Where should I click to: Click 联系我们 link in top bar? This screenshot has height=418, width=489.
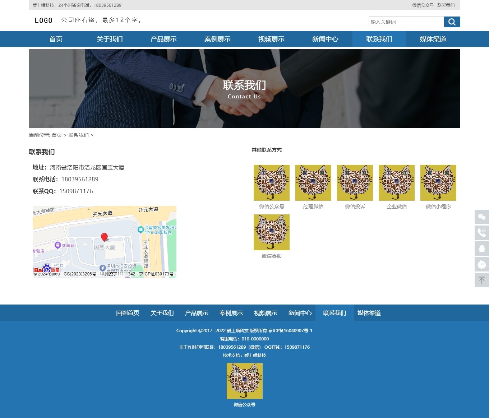[x=446, y=5]
